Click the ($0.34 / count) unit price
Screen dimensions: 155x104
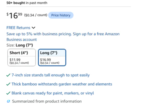coord(36,15)
